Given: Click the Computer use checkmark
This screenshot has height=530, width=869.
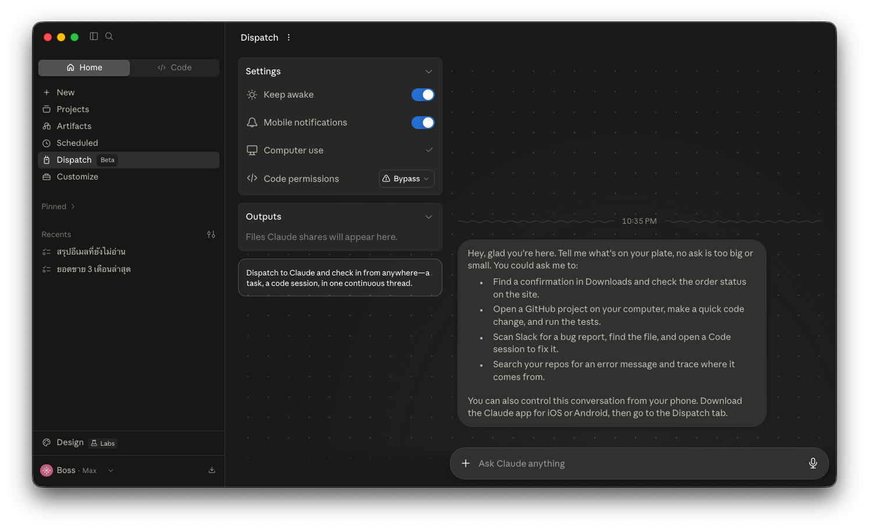Looking at the screenshot, I should click(x=429, y=150).
